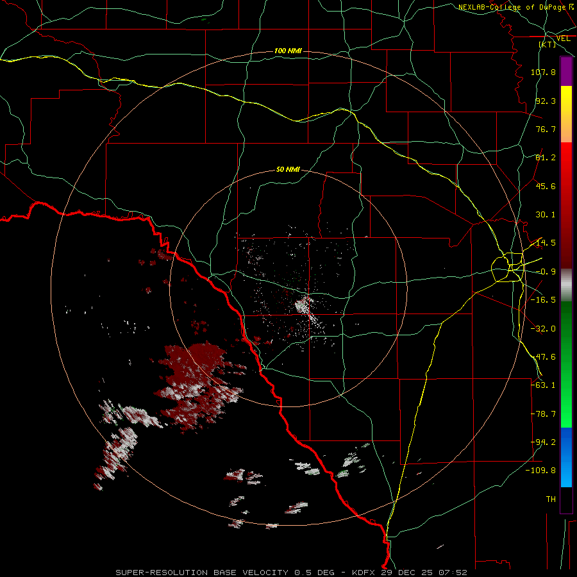Click the VEL legend title
Viewport: 577px width, 577px height.
coord(563,38)
